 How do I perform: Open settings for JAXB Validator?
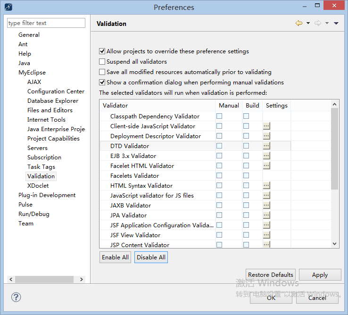266,205
